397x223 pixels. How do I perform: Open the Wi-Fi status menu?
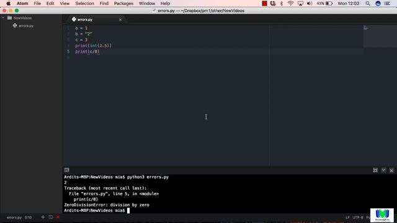(290, 3)
